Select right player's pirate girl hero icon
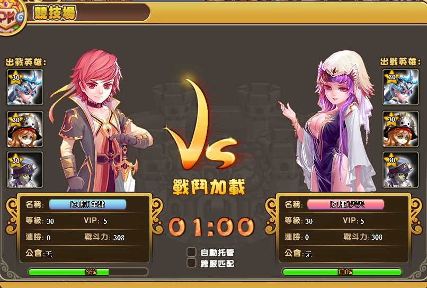Viewport: 427px width, 288px height. click(401, 129)
